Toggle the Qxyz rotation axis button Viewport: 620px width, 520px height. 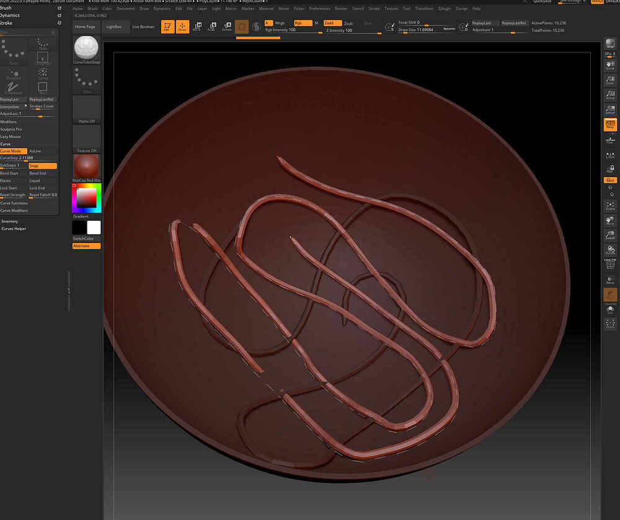pos(610,180)
